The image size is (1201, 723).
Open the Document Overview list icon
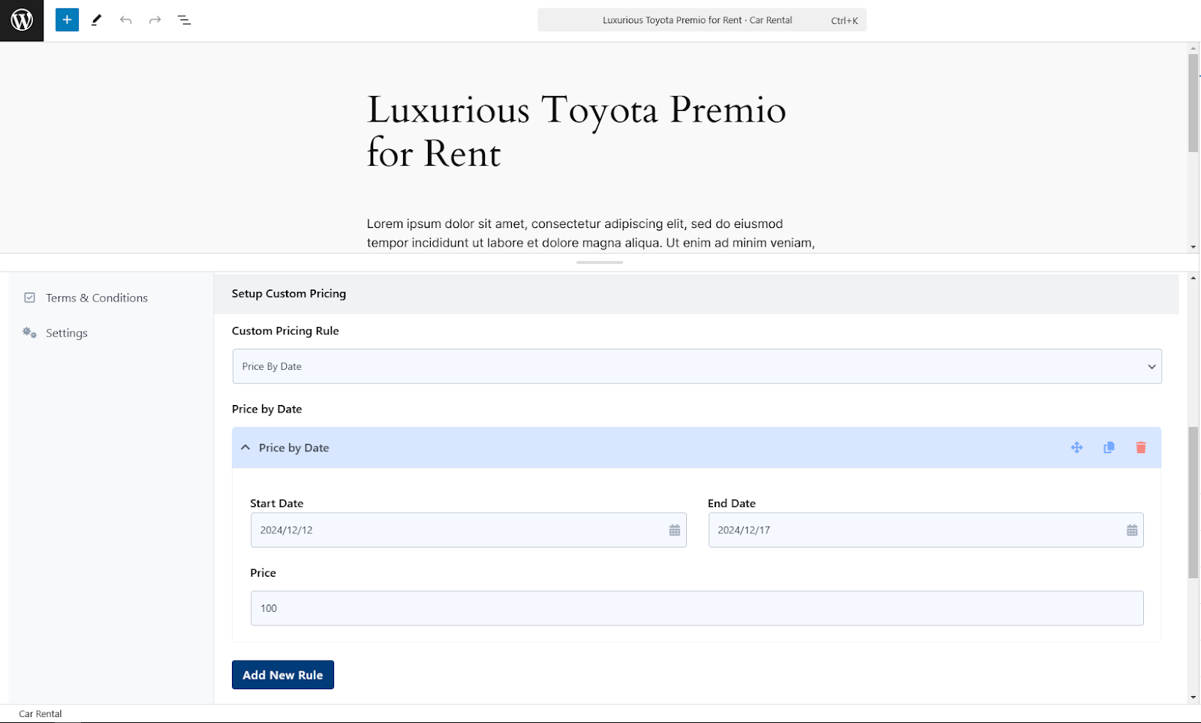pyautogui.click(x=184, y=20)
